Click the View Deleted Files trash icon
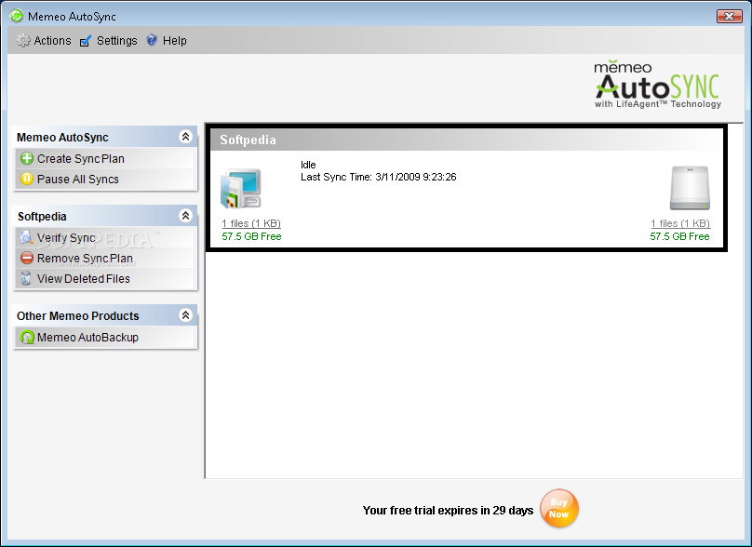 click(26, 278)
